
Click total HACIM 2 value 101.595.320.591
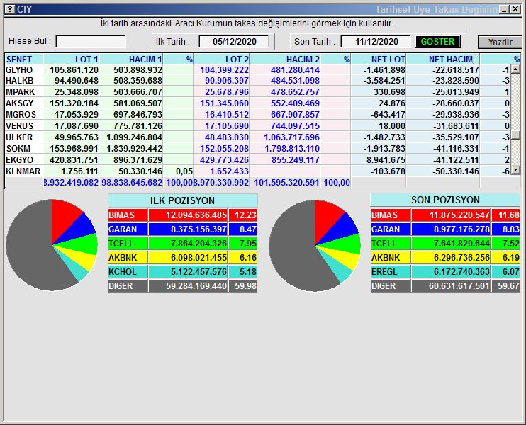tap(286, 183)
